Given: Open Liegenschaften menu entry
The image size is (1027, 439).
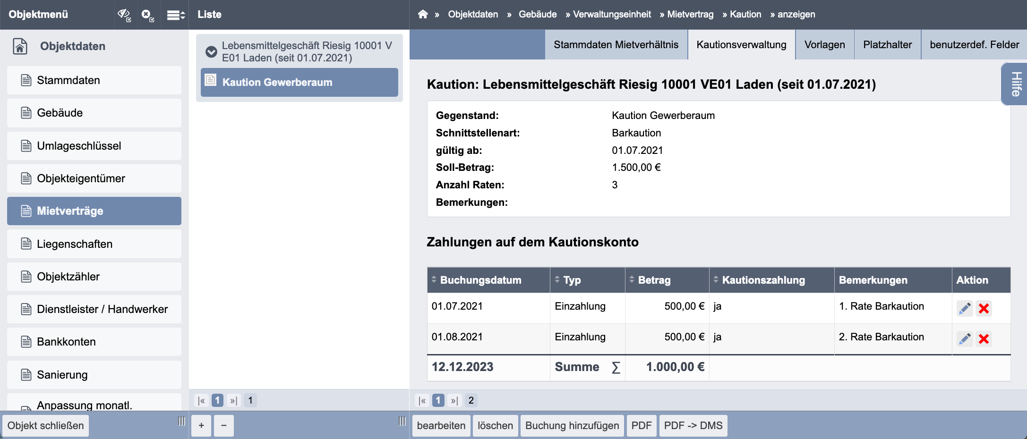Looking at the screenshot, I should (94, 244).
